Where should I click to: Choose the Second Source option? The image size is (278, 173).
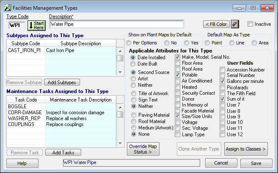133,72
